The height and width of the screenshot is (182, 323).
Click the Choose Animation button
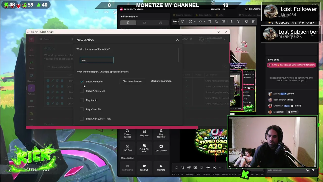tap(132, 81)
